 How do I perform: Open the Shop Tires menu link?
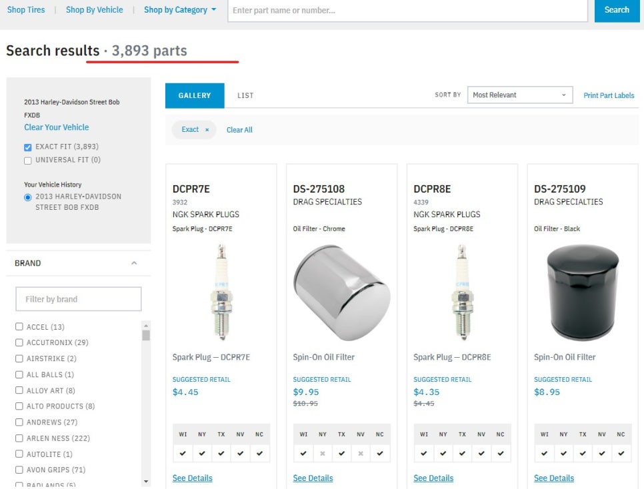click(26, 10)
